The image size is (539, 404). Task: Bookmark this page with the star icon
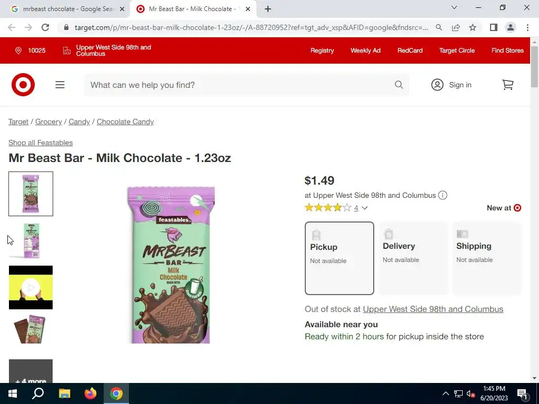click(473, 27)
